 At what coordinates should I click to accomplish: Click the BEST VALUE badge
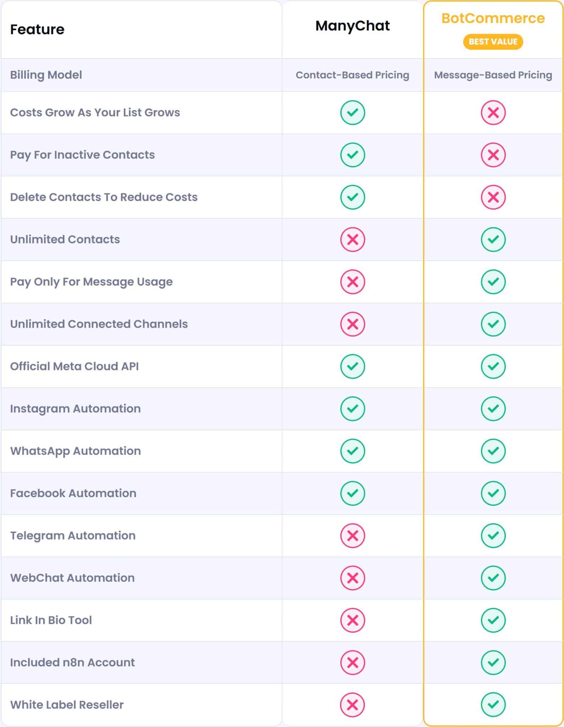coord(493,42)
